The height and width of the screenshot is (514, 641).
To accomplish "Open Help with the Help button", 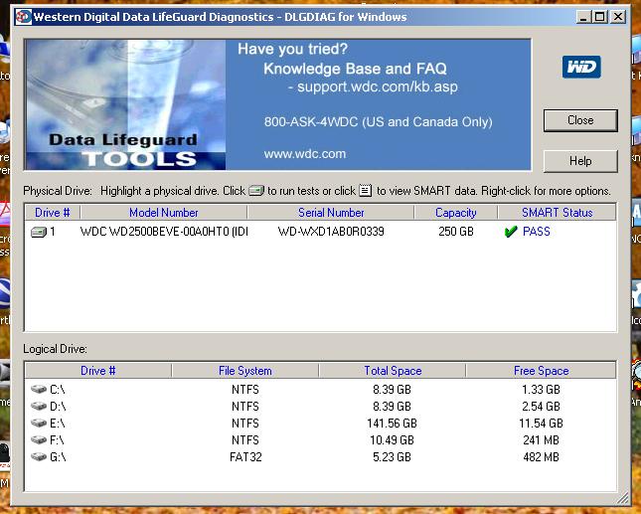I will [580, 161].
